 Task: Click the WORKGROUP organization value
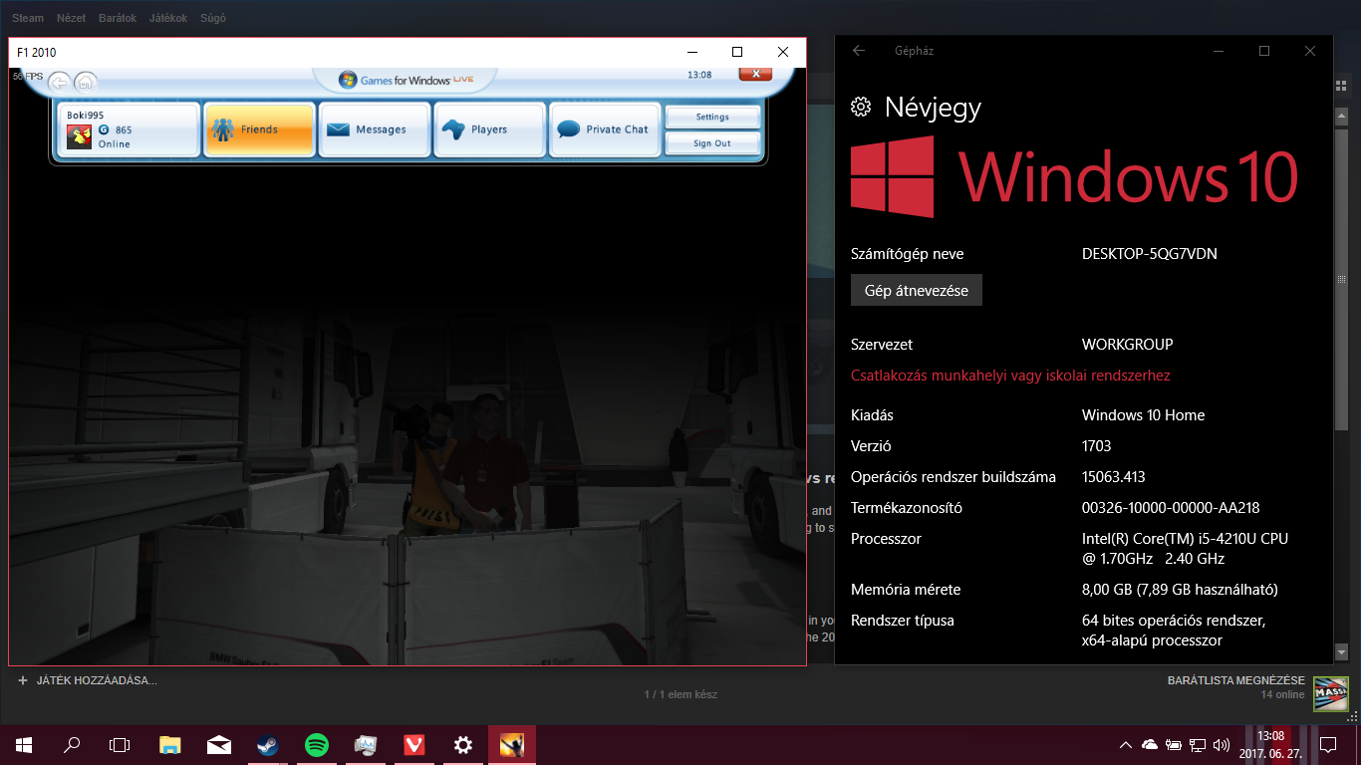pos(1128,345)
